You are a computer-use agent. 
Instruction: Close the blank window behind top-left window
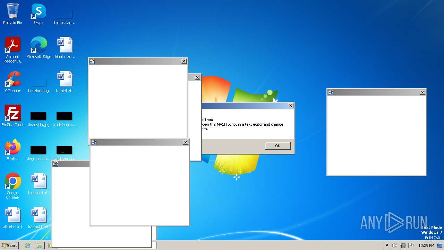coord(197,77)
